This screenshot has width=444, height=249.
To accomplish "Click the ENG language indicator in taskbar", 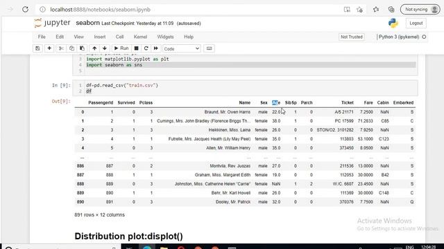I will pos(409,248).
